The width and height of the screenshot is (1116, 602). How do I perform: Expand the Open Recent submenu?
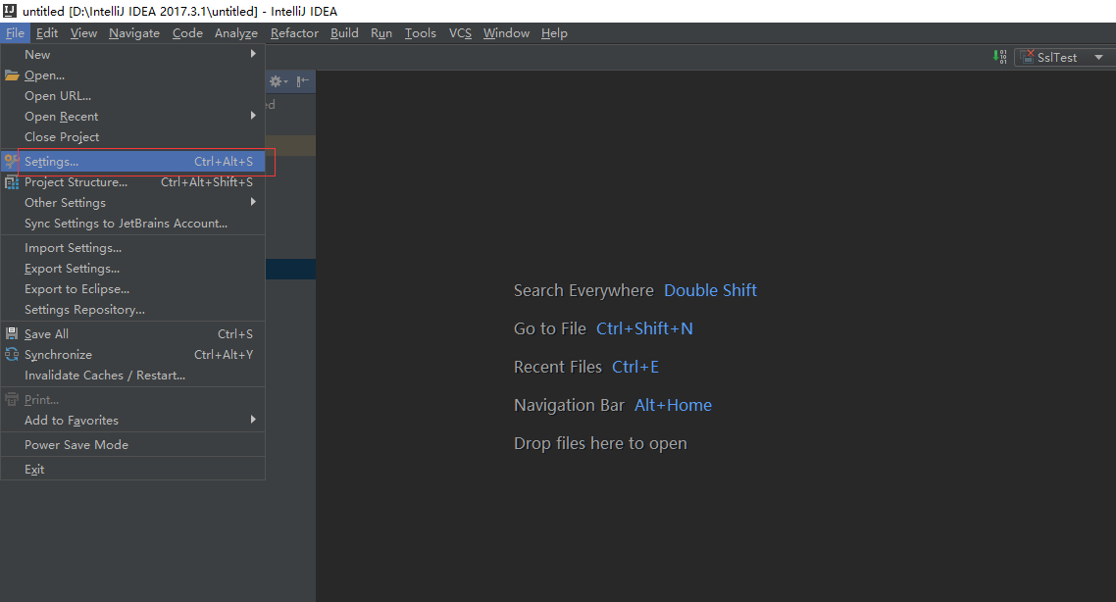pyautogui.click(x=133, y=117)
